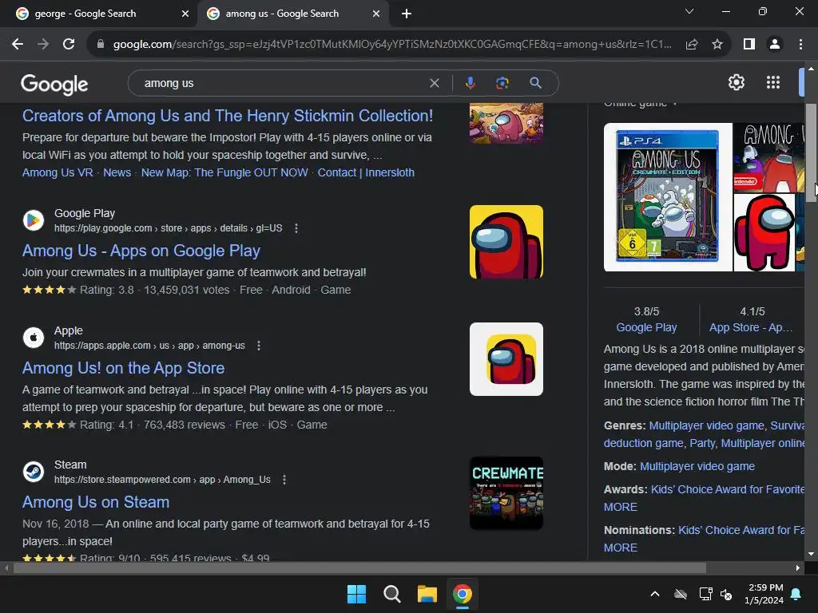Open more options for Steam result
This screenshot has width=818, height=613.
284,480
